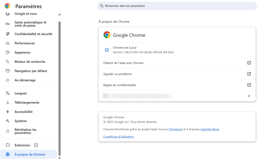Switch to the Langues section
Image resolution: width=266 pixels, height=160 pixels.
click(x=20, y=93)
